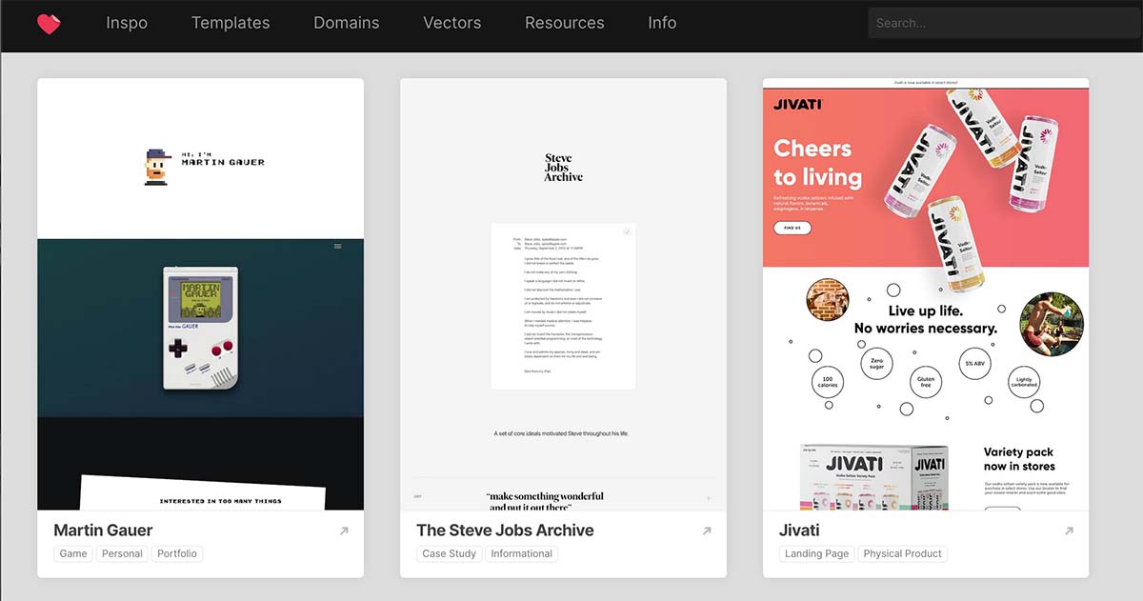Select Resources in the navigation bar

point(565,23)
